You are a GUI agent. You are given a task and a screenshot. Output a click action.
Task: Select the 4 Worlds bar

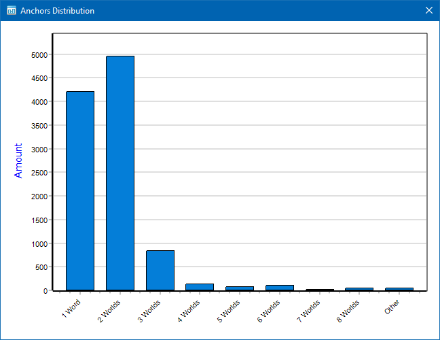pyautogui.click(x=200, y=287)
